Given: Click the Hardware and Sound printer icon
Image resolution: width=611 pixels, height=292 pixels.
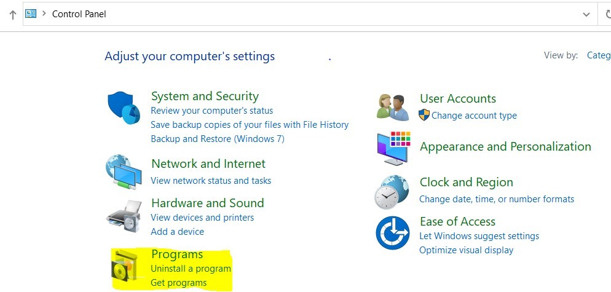Looking at the screenshot, I should [x=124, y=215].
